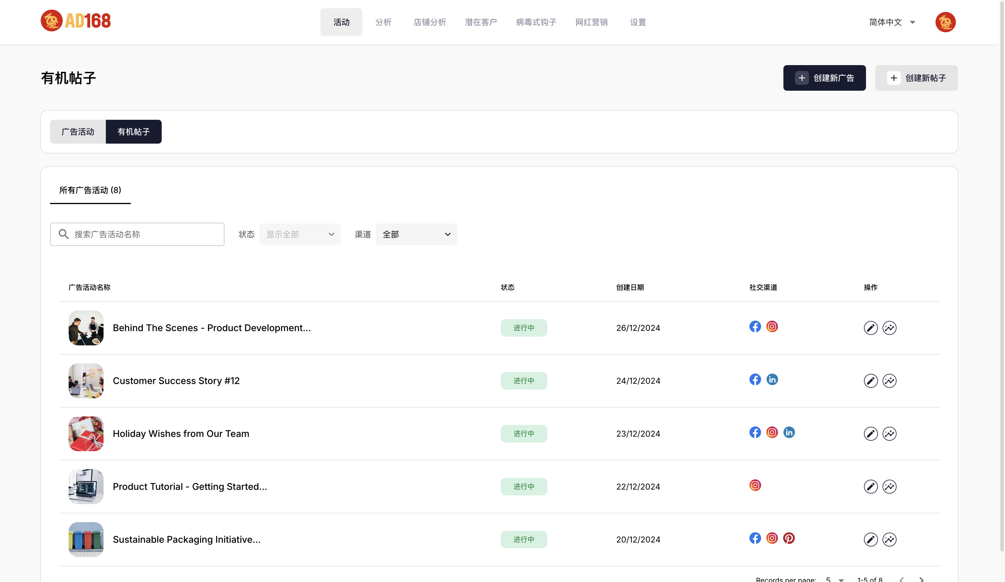Click Instagram icon in Holiday Wishes row
This screenshot has height=582, width=1005.
point(772,433)
